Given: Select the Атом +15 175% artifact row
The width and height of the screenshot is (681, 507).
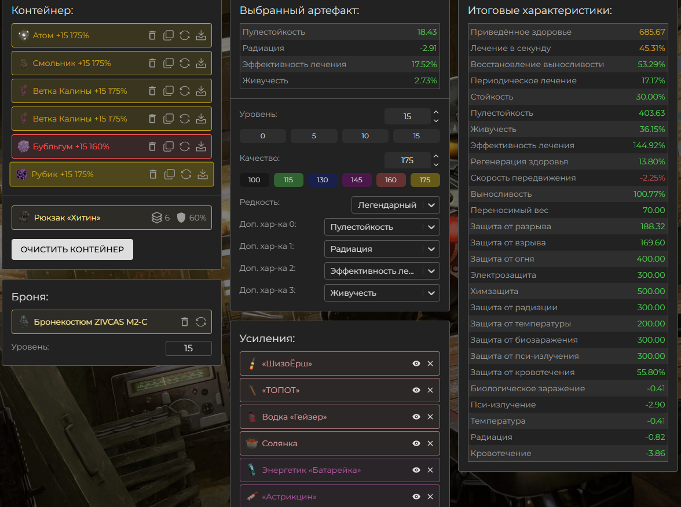Looking at the screenshot, I should click(x=112, y=36).
